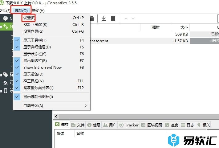219x148 pixels.
Task: Click the horizontal scrollbar track
Action: [139, 116]
